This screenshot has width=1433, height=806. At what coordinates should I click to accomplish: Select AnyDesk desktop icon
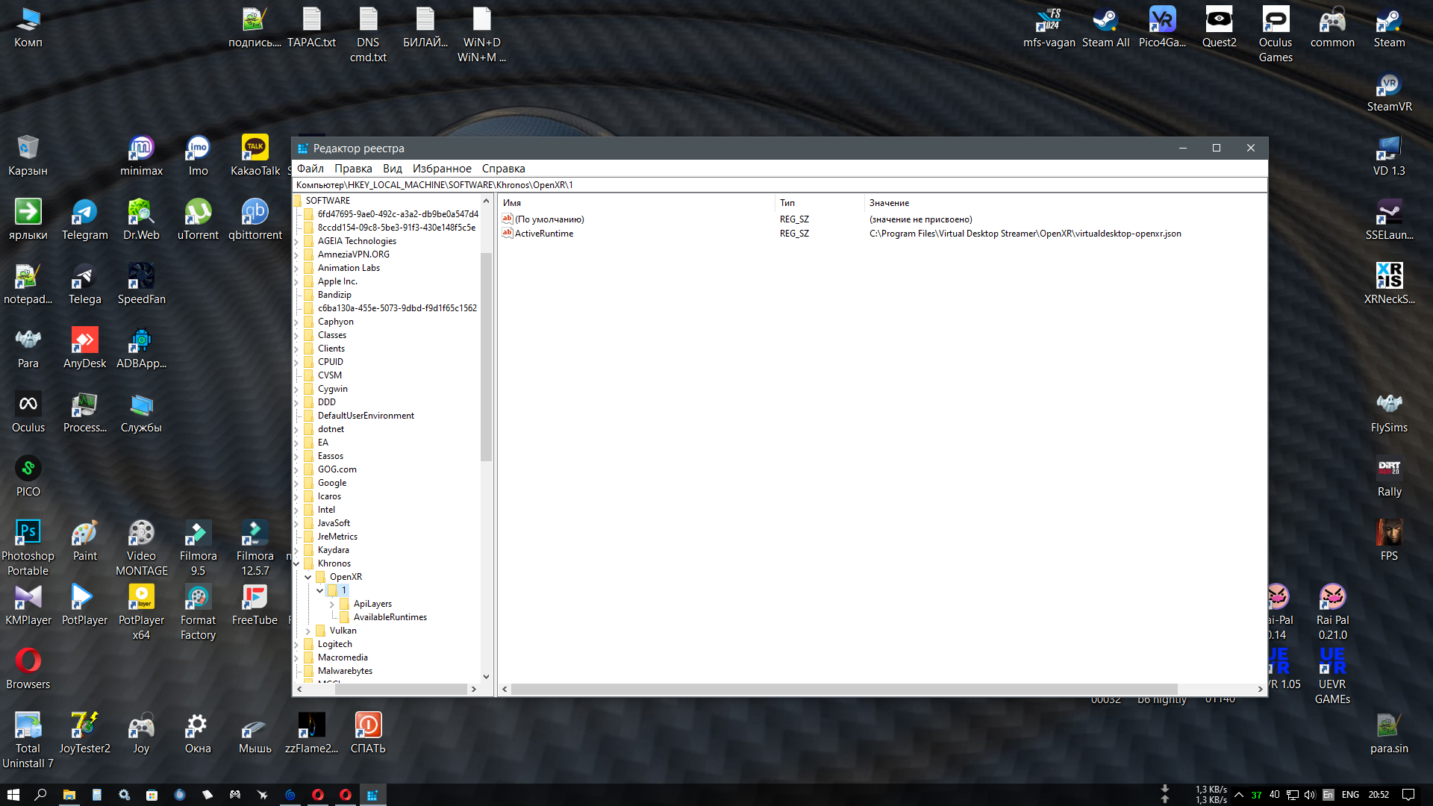tap(84, 349)
